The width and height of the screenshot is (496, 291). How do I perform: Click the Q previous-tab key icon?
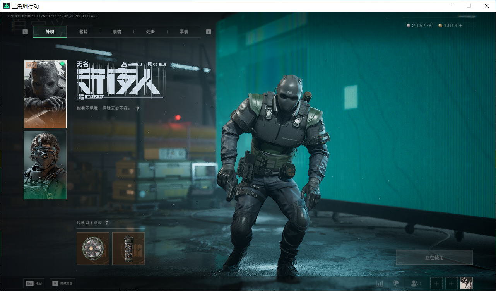26,32
